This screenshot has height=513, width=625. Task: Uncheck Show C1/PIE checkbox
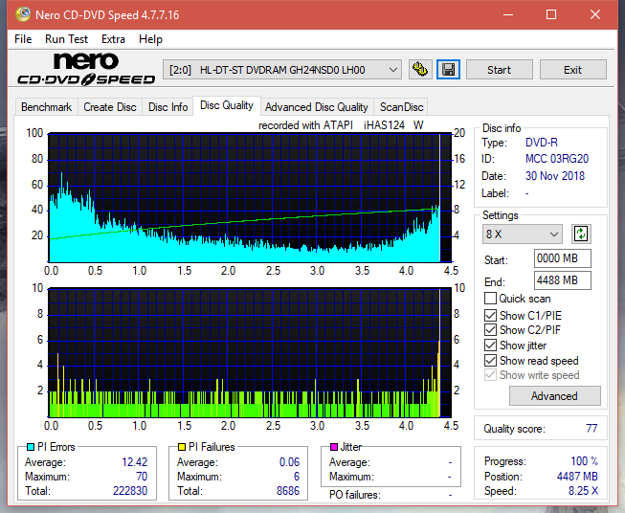[x=490, y=315]
